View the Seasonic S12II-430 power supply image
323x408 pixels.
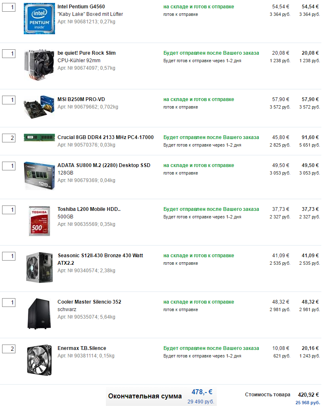[x=40, y=267]
